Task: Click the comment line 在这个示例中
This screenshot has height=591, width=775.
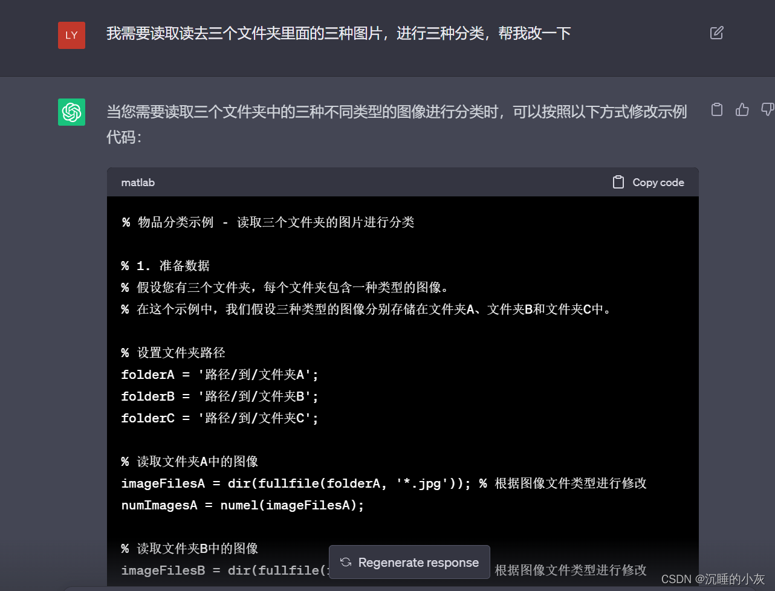Action: coord(366,309)
